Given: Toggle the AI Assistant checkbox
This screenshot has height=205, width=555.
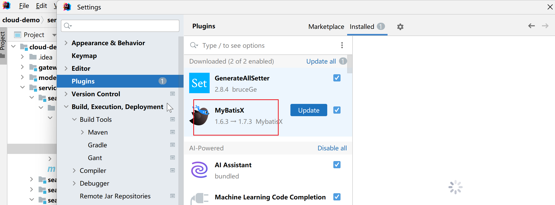Looking at the screenshot, I should point(337,165).
